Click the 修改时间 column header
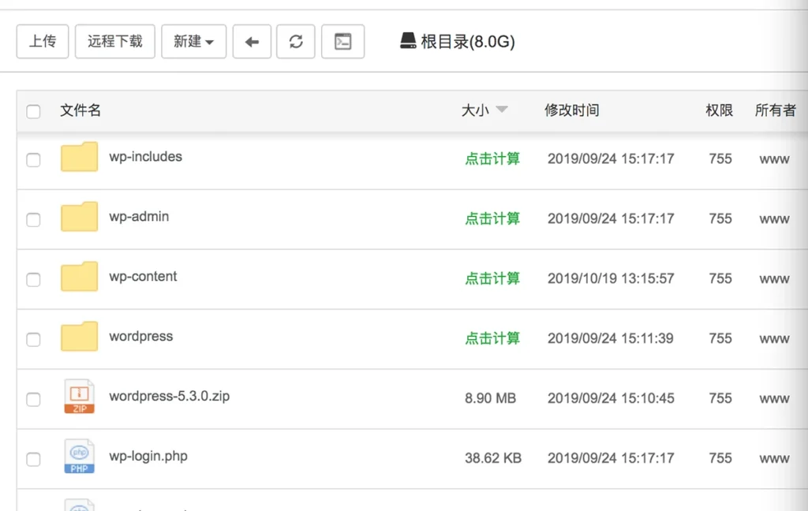808x511 pixels. pos(571,110)
